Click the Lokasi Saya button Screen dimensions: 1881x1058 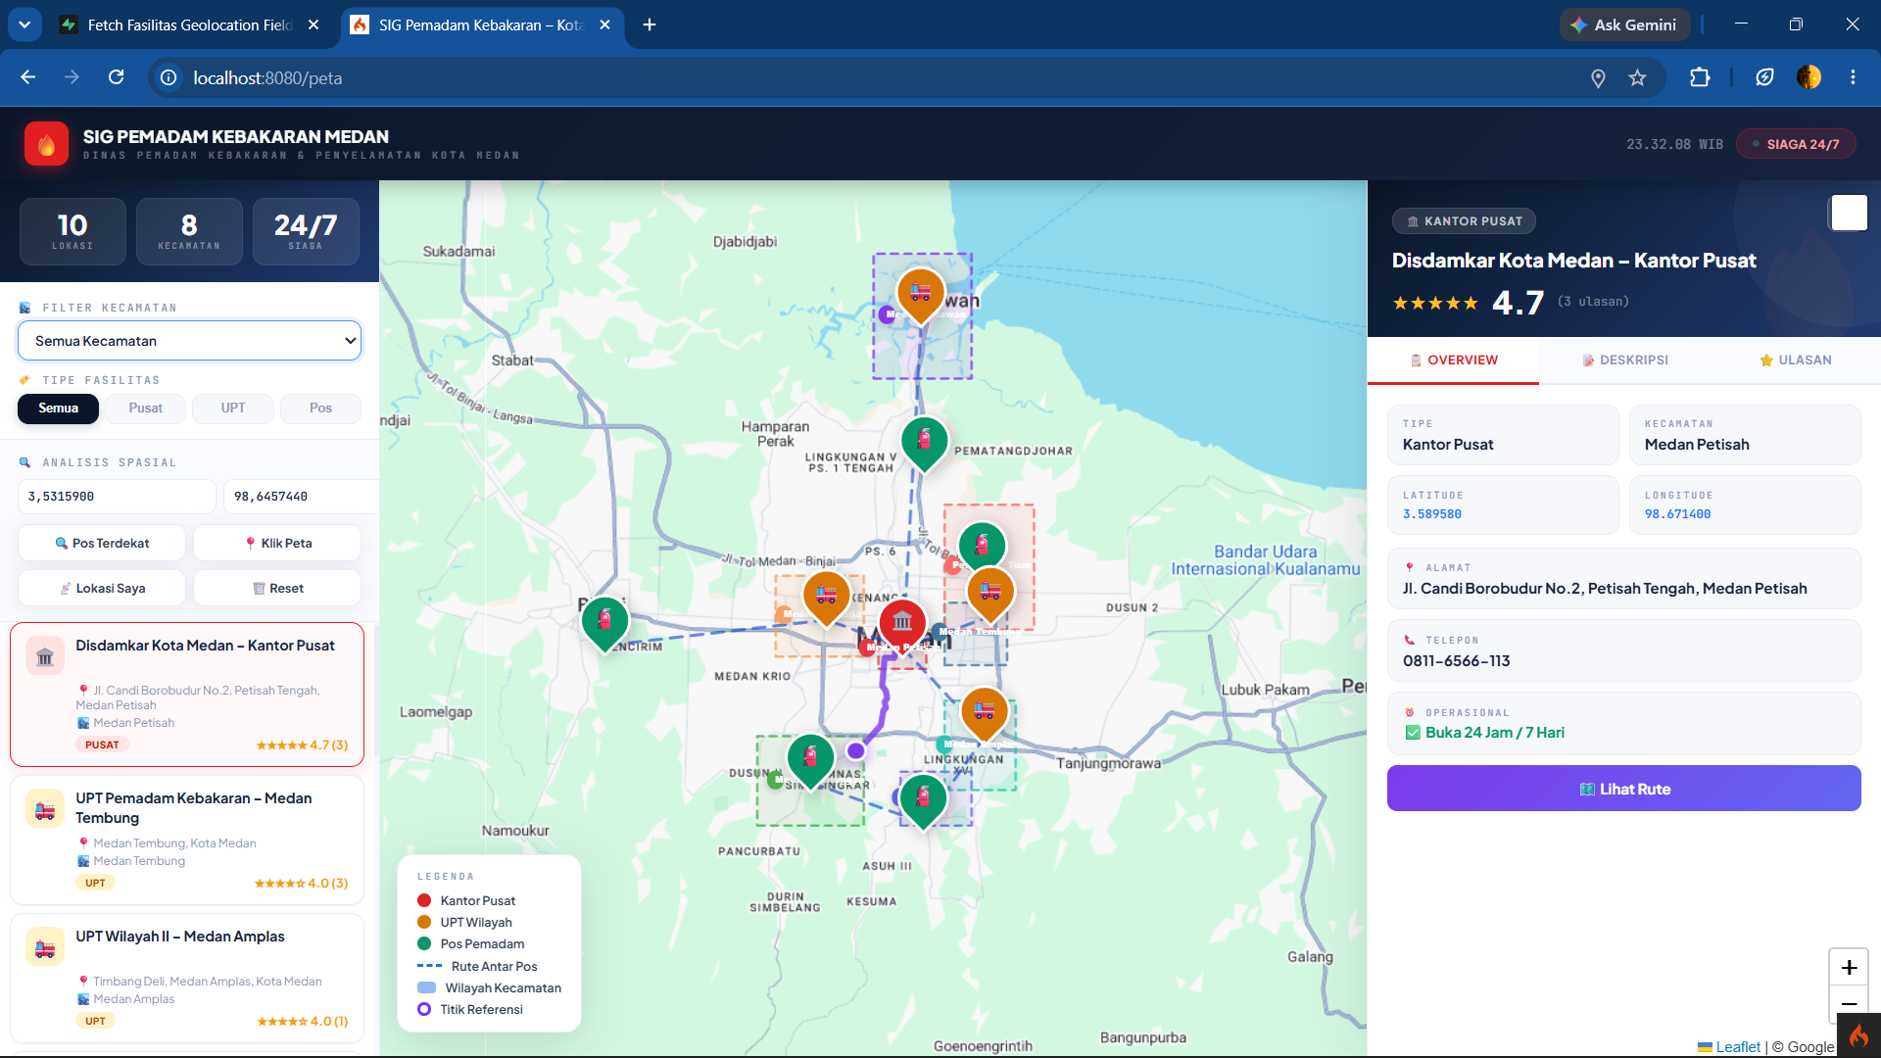[x=102, y=588]
